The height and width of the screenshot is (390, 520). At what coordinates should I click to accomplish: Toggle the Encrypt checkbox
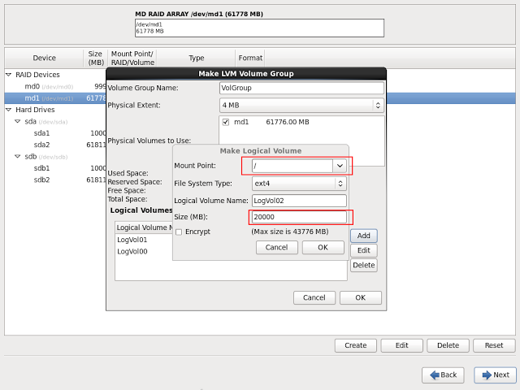(179, 232)
